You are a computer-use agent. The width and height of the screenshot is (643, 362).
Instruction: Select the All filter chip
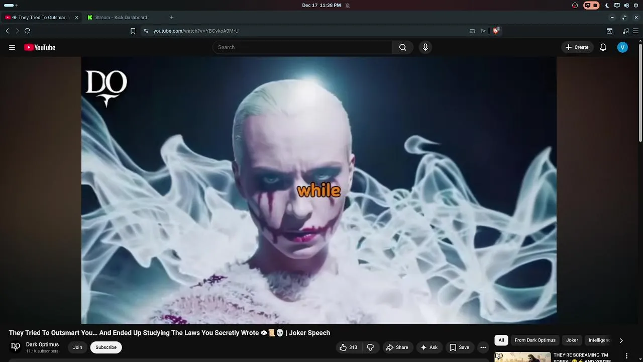[501, 340]
